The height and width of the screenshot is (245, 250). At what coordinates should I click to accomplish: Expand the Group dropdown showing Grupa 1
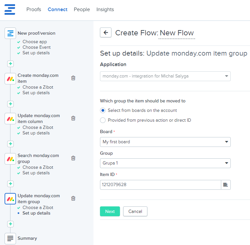point(165,163)
